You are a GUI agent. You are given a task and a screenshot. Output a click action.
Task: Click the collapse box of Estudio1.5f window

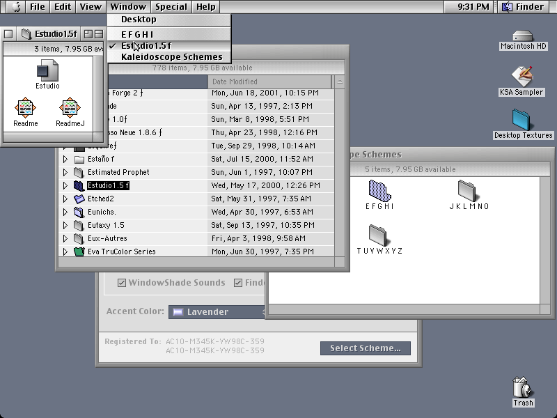(x=99, y=34)
